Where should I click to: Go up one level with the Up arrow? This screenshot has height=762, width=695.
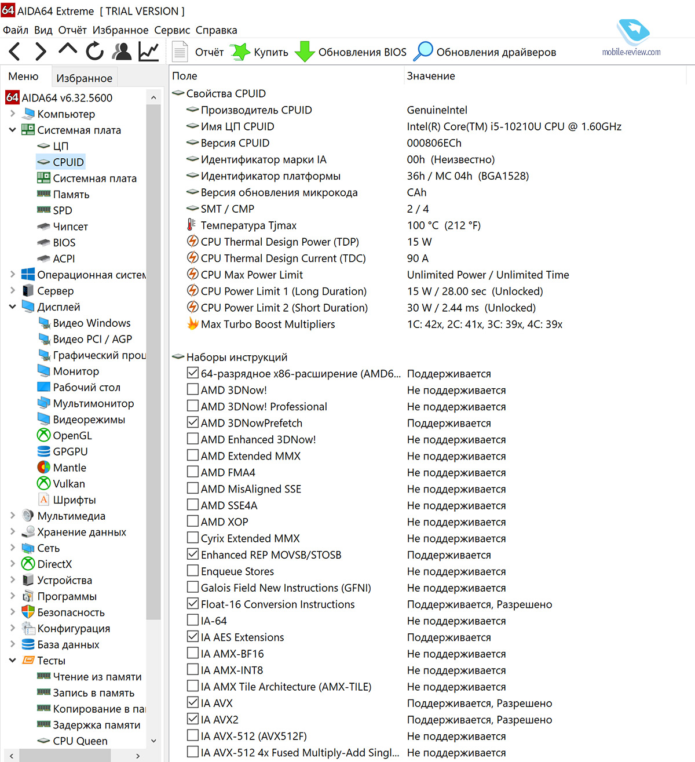(x=68, y=49)
